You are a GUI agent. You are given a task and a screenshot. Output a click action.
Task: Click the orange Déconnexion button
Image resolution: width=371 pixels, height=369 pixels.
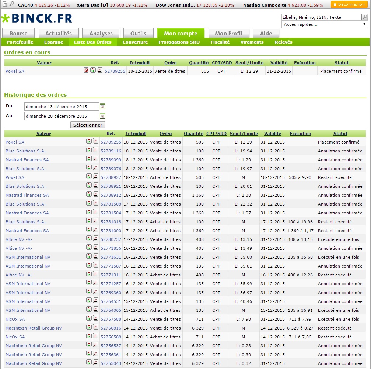[349, 4]
